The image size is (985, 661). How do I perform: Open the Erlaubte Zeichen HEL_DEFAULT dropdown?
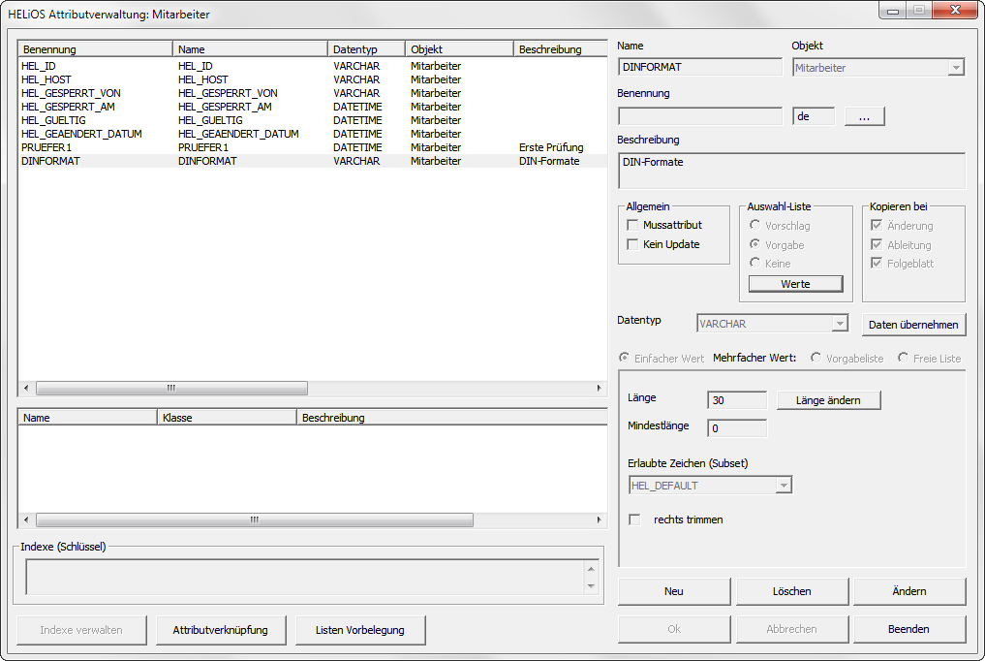point(710,485)
